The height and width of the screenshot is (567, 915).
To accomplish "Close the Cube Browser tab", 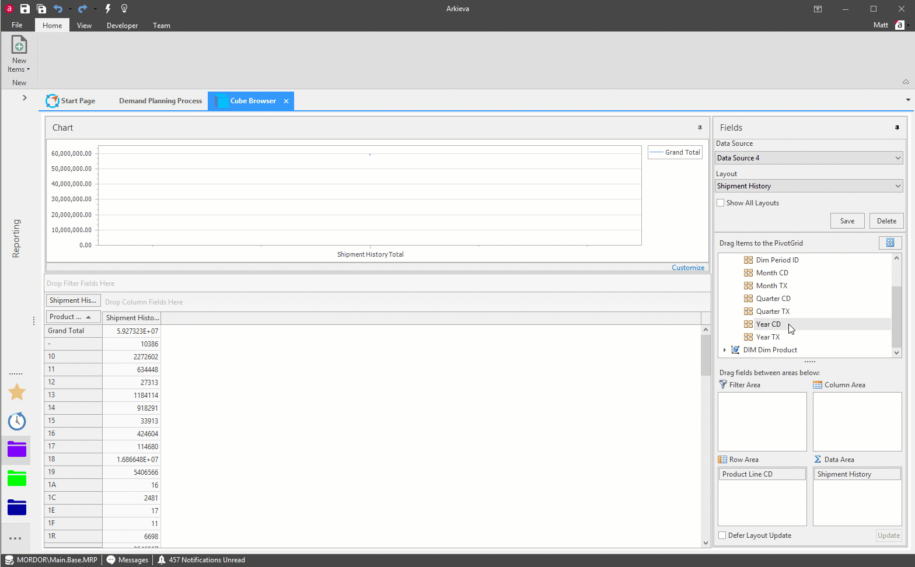I will coord(286,101).
